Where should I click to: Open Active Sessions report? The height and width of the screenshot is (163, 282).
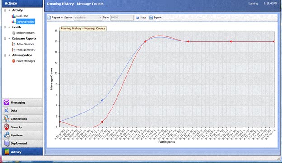tap(25, 44)
